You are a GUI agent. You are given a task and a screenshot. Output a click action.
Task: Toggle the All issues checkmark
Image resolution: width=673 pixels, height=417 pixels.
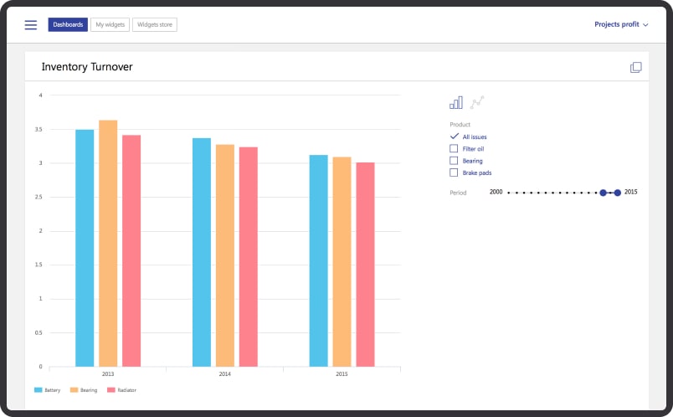pyautogui.click(x=454, y=136)
